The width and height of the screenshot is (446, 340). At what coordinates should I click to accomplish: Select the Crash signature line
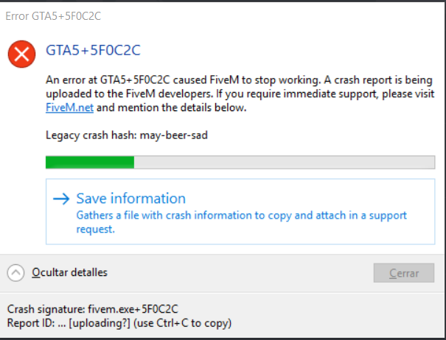[92, 309]
